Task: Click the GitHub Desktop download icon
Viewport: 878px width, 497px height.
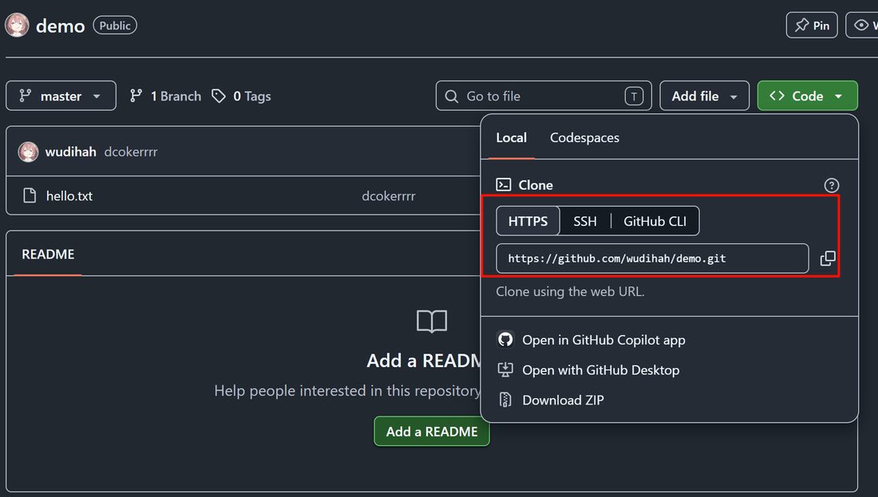Action: [x=505, y=369]
